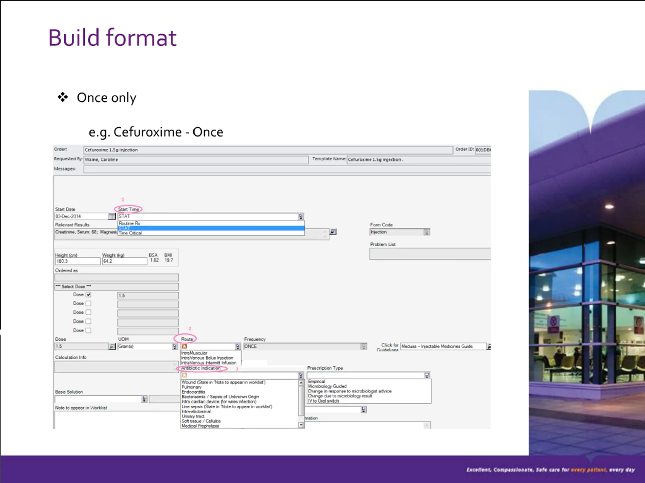Choose IntraVenous Intermitt Infusion route
The height and width of the screenshot is (483, 645).
pyautogui.click(x=211, y=363)
